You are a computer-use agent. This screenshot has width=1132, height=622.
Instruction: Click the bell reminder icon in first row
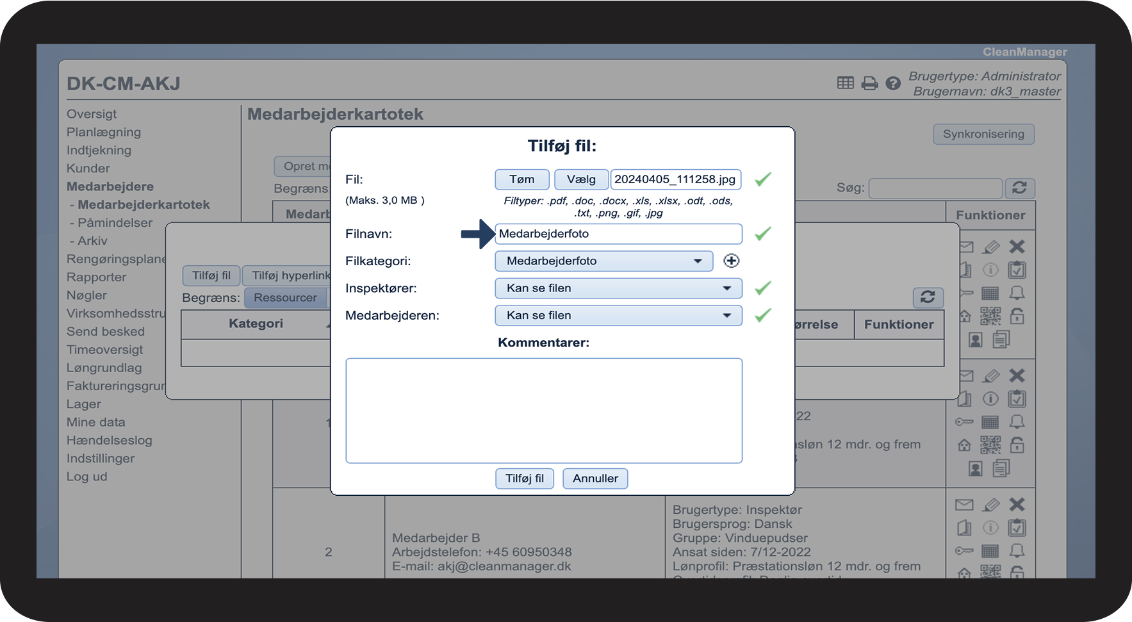point(1017,293)
